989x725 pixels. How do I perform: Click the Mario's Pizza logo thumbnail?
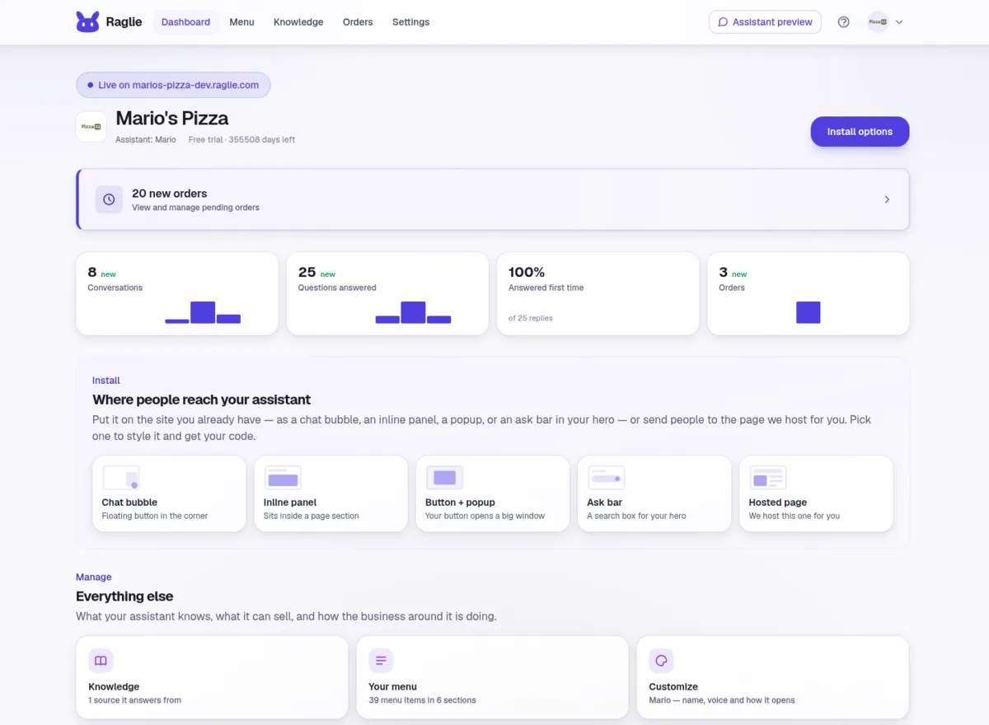coord(91,127)
